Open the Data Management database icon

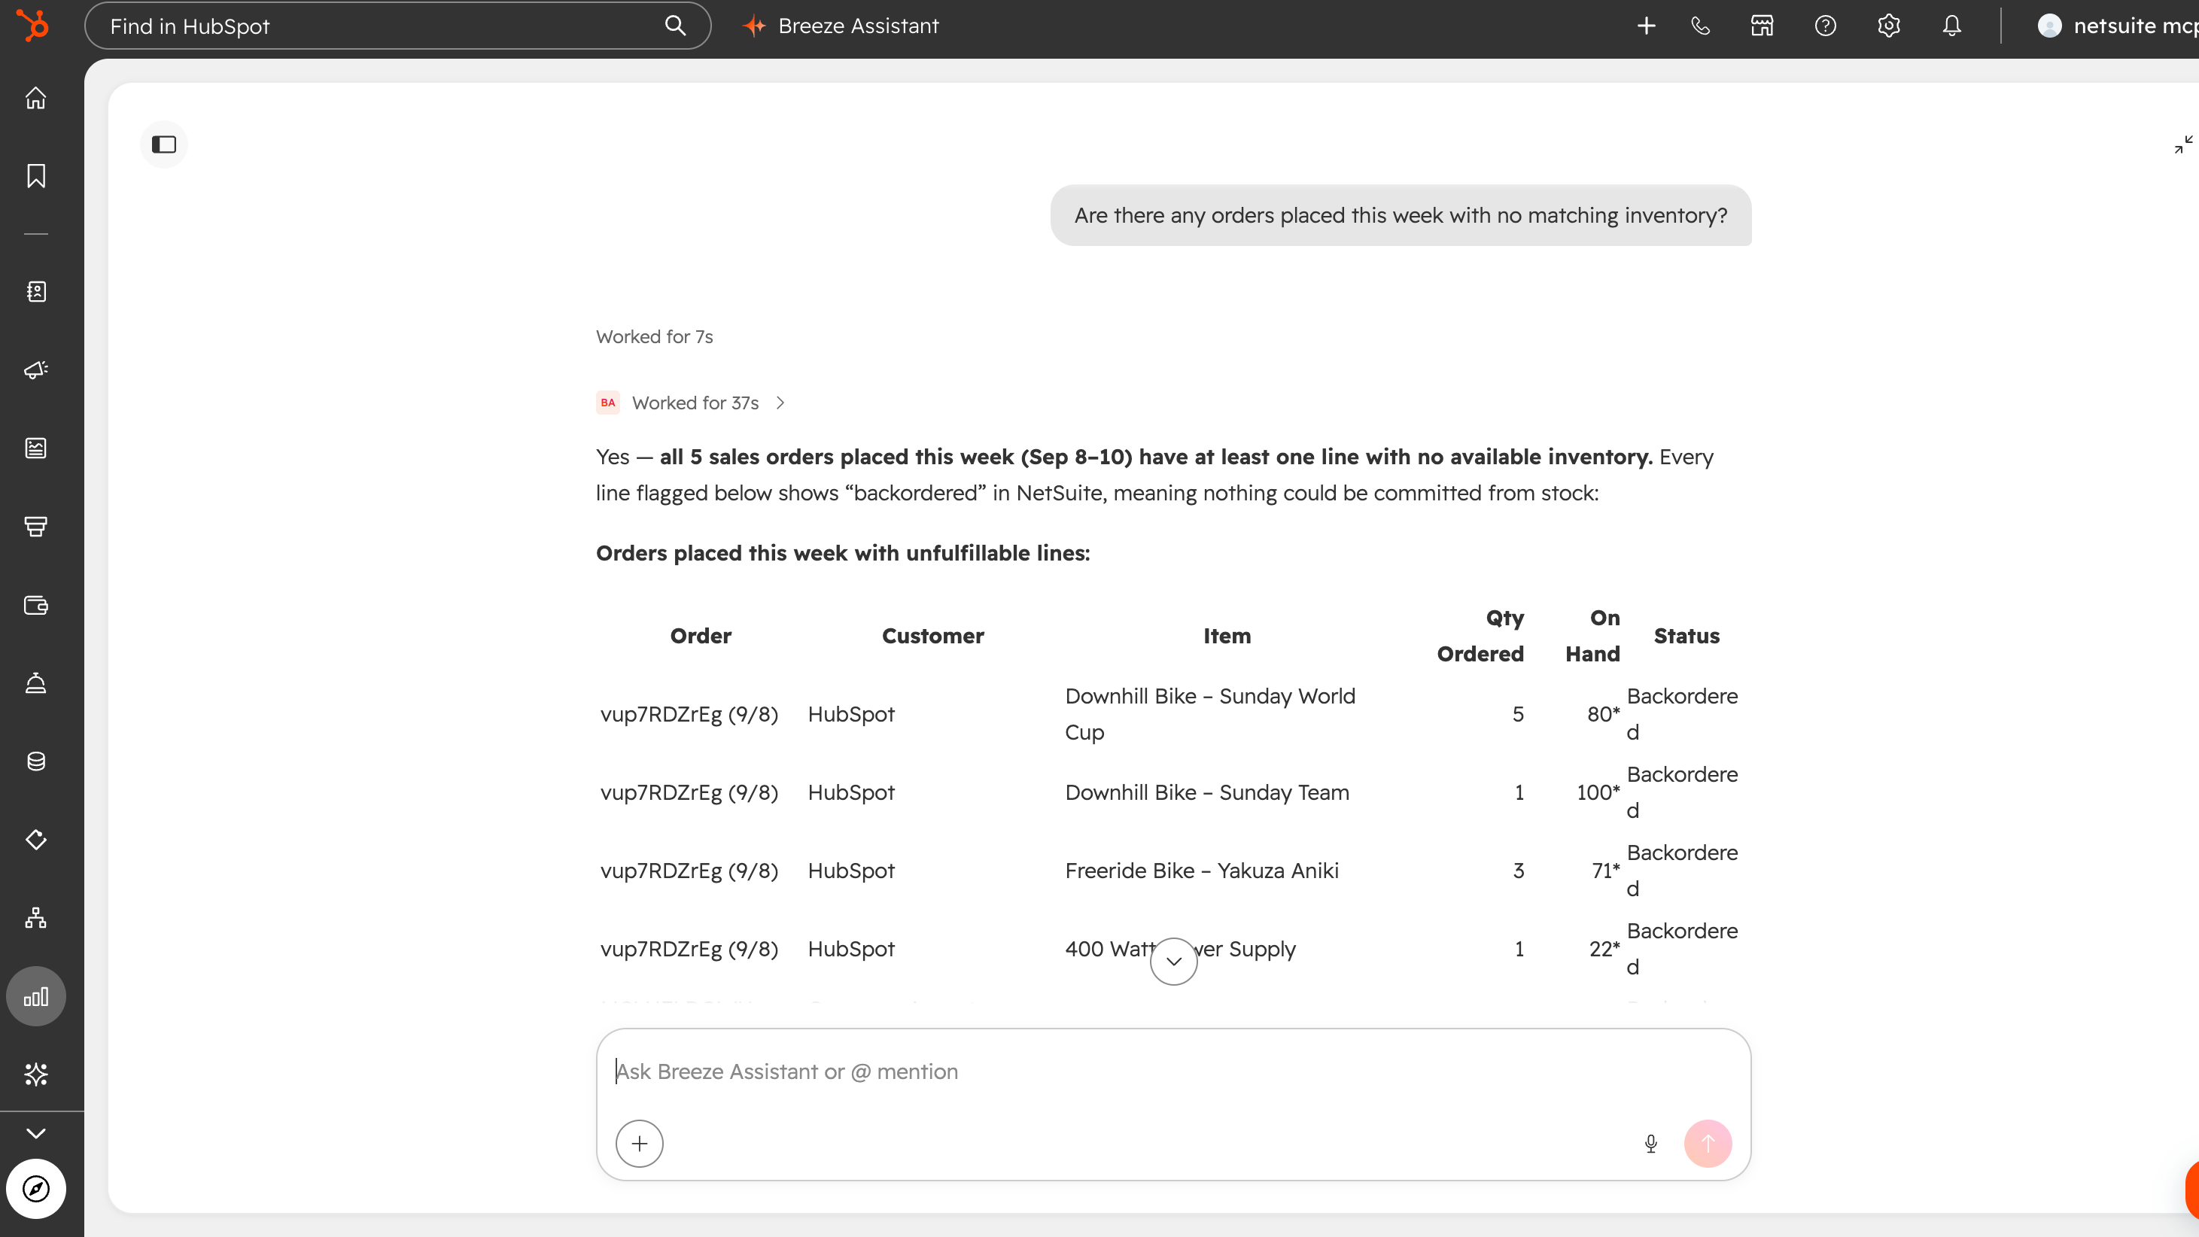(36, 761)
